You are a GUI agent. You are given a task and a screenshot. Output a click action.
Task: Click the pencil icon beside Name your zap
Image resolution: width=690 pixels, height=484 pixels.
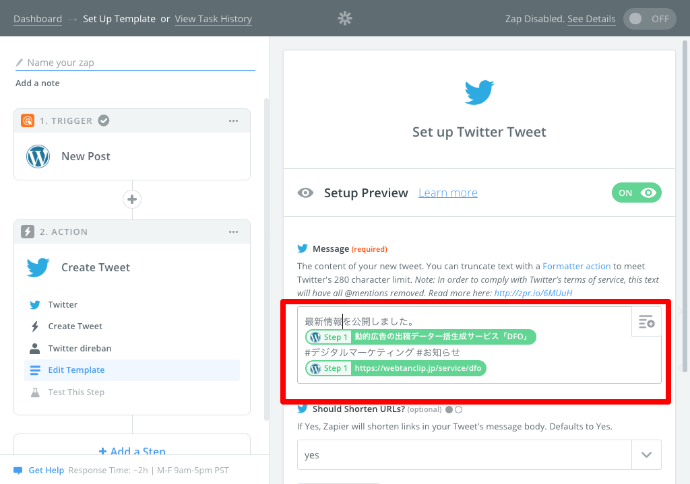(20, 63)
